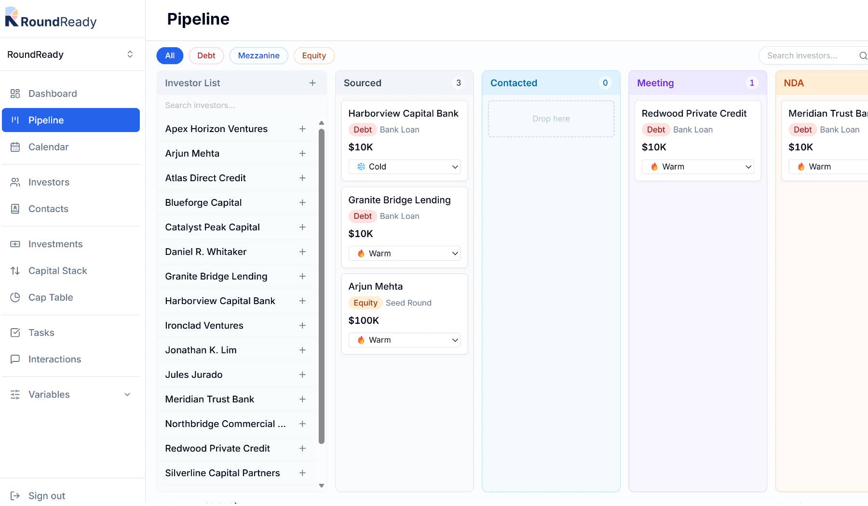Open Granite Bridge Lending Warm status dropdown
The width and height of the screenshot is (868, 506).
(x=405, y=253)
